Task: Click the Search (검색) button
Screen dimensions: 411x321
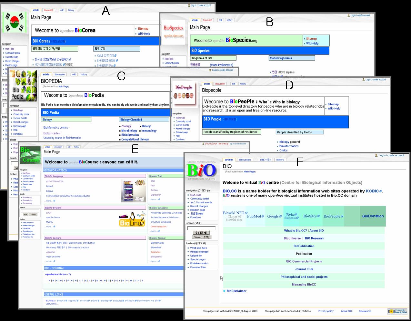Action: pos(202,237)
